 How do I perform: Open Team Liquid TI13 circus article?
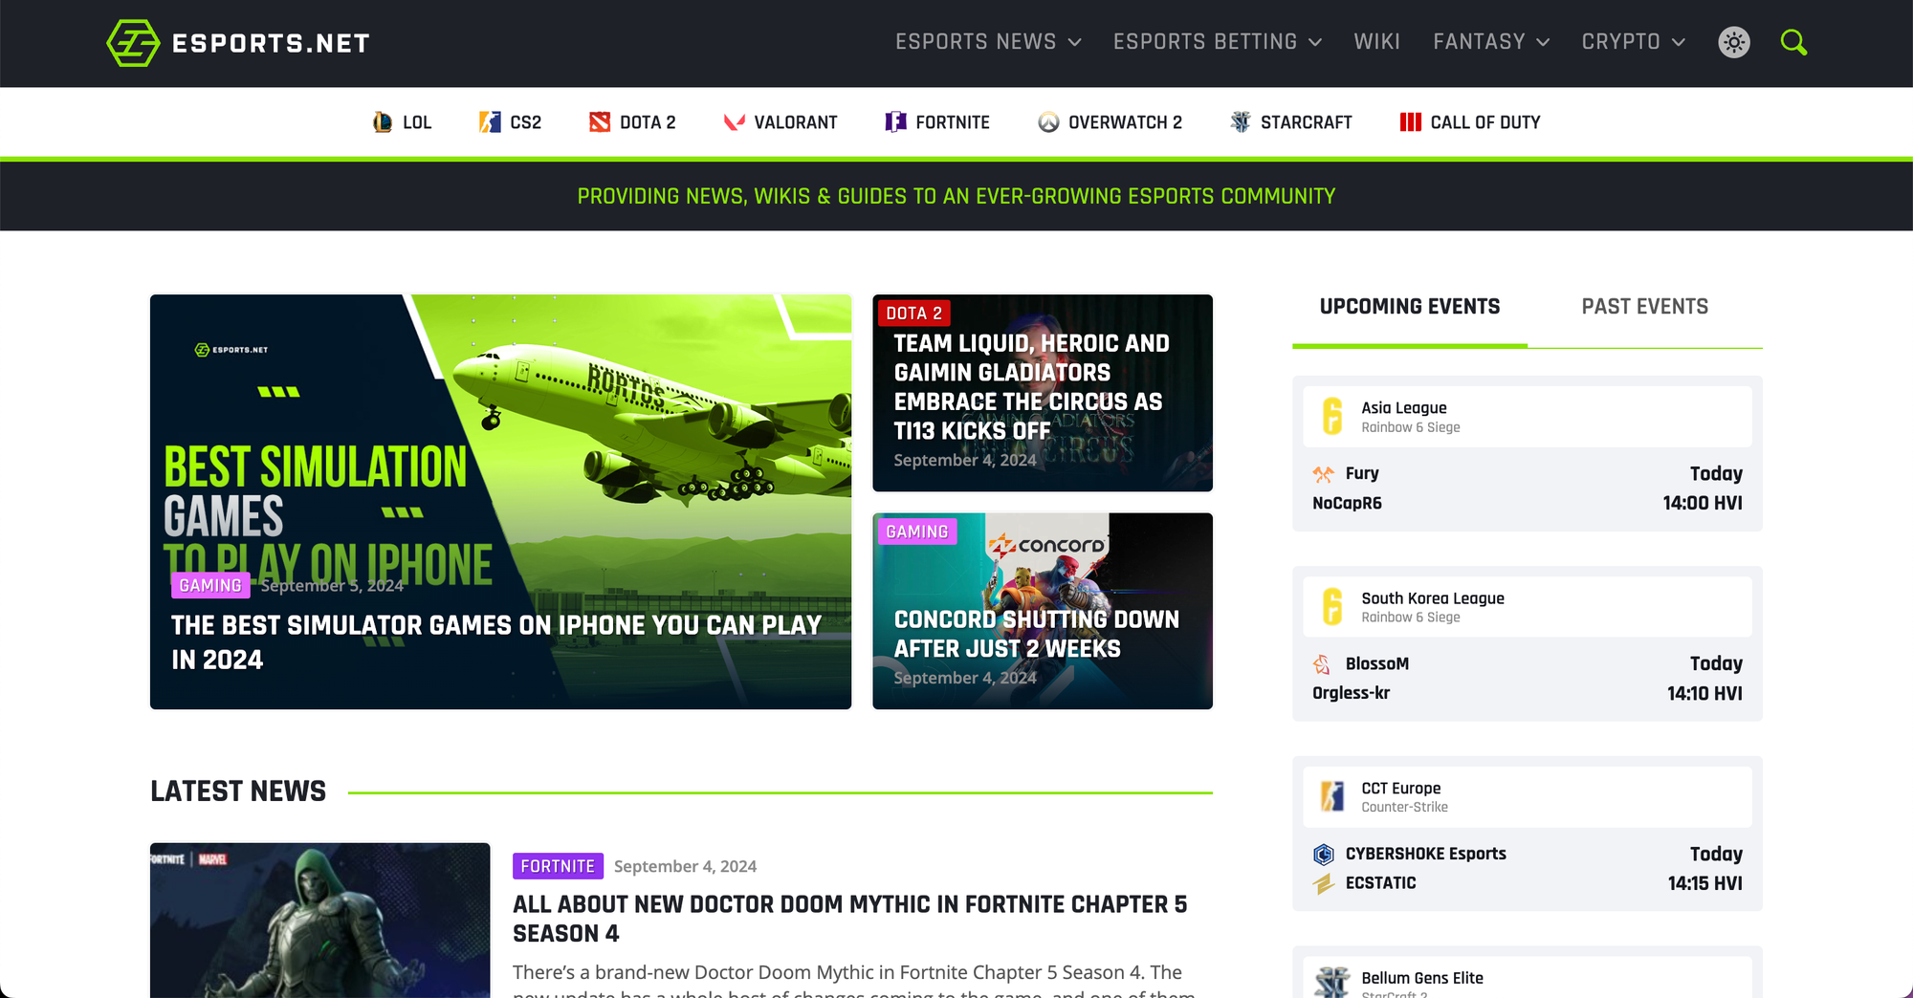1031,387
